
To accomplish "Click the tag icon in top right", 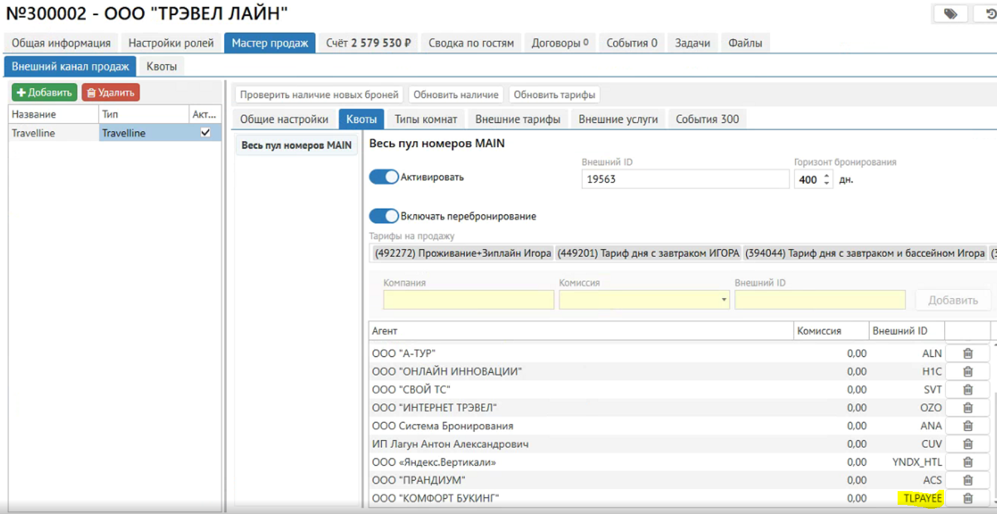I will 950,14.
